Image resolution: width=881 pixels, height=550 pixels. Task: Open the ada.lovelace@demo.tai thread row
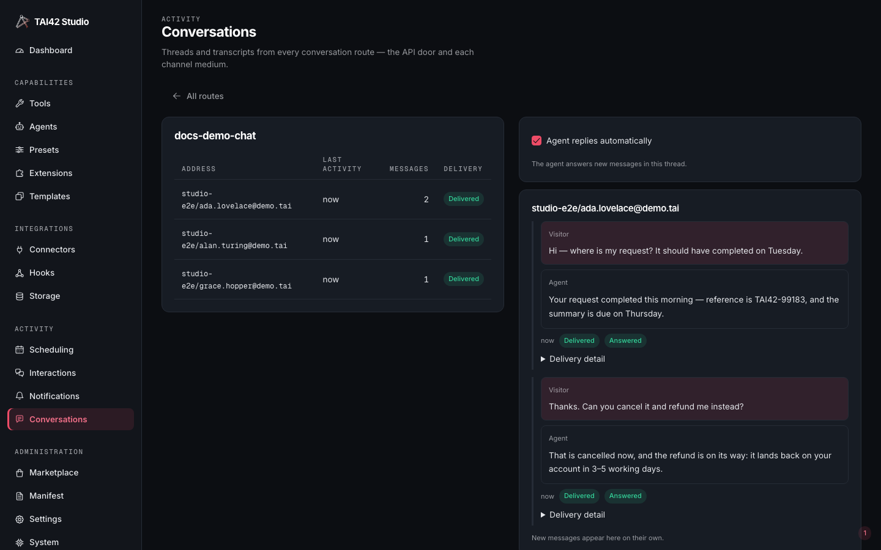click(333, 200)
